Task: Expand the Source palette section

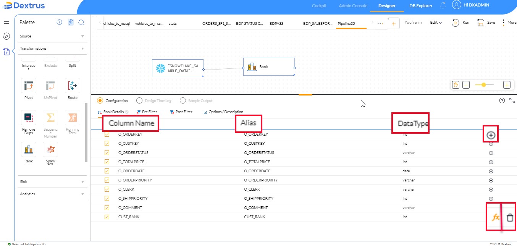Action: 53,36
